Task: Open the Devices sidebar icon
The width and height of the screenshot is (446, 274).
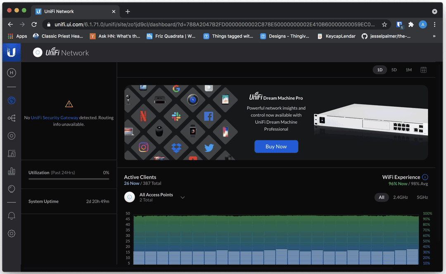Action: tap(12, 136)
